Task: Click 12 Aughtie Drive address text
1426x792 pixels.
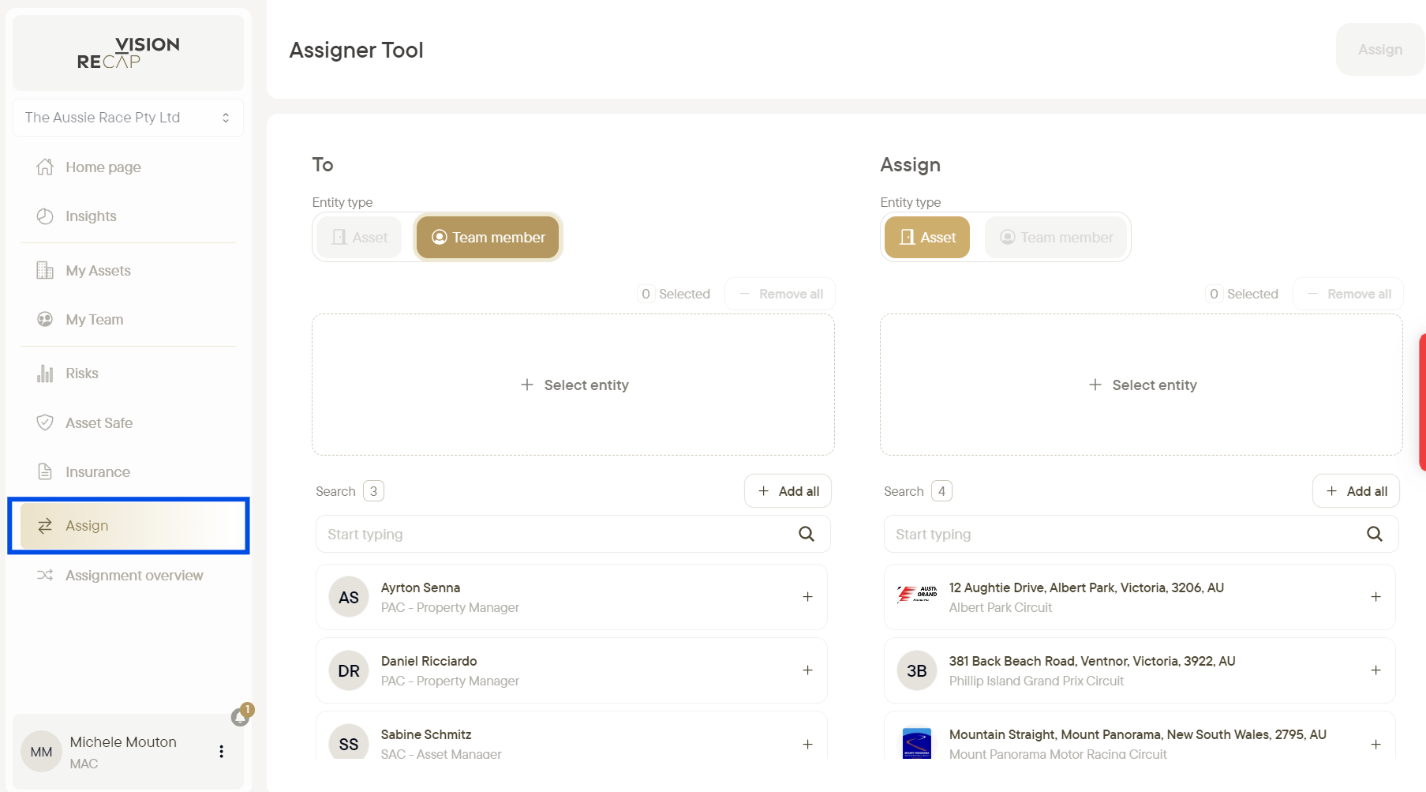Action: click(x=1087, y=587)
